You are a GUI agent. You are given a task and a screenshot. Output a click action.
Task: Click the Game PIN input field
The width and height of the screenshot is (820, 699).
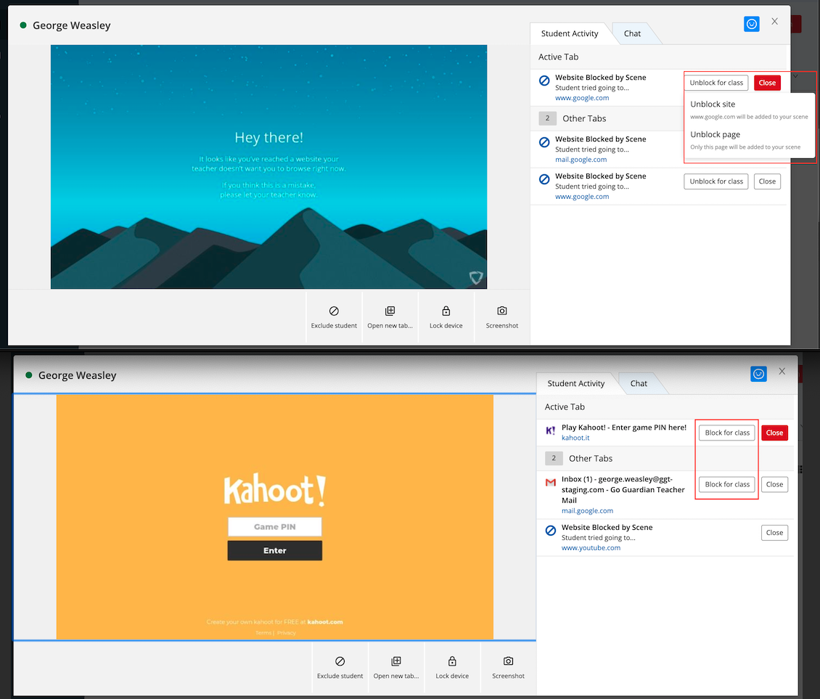[x=274, y=527]
